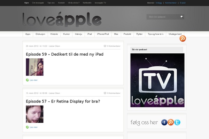The height and width of the screenshot is (139, 209).
Task: Open the orange RSS feed badge
Action: [183, 39]
